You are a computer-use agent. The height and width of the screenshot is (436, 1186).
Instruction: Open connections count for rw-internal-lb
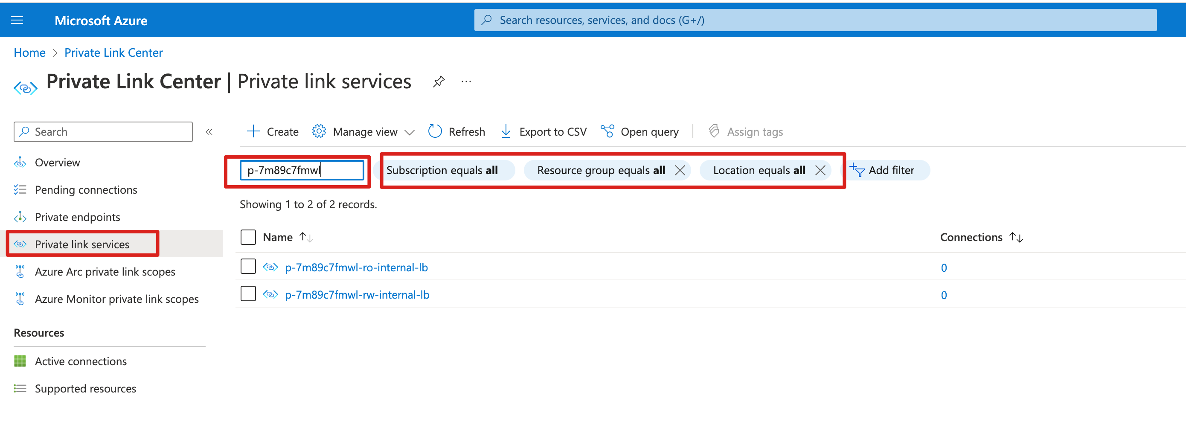pyautogui.click(x=943, y=295)
